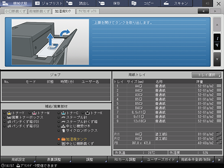Viewport: 224px width, 168px height.
Task: Show the next guidance page with down arrow
Action: click(x=217, y=59)
